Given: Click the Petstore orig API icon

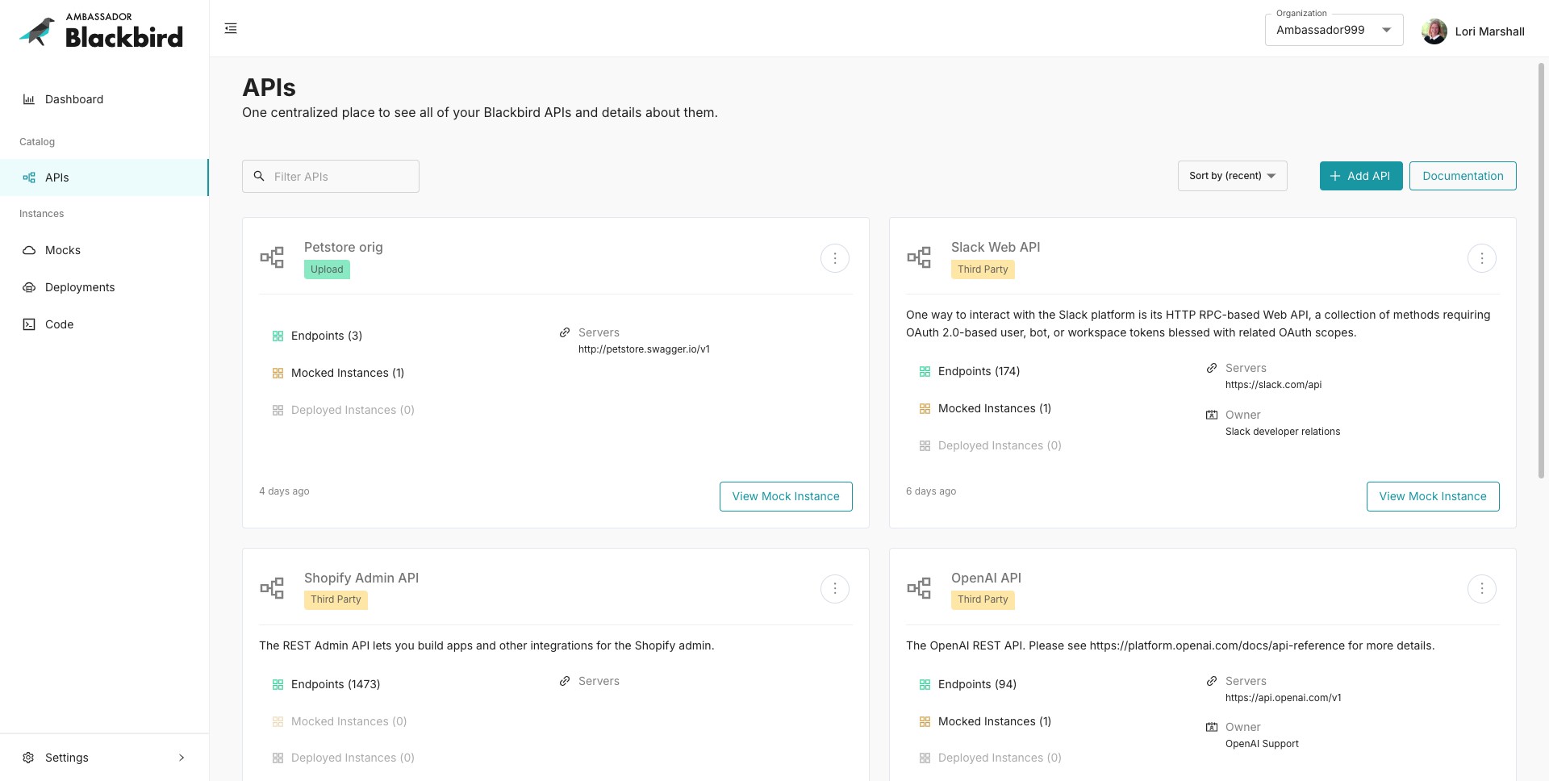Looking at the screenshot, I should pos(272,257).
